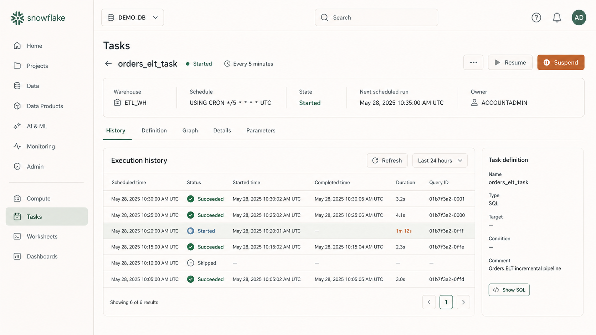
Task: Click the Orders ELT incremental pipeline comment
Action: pyautogui.click(x=525, y=268)
